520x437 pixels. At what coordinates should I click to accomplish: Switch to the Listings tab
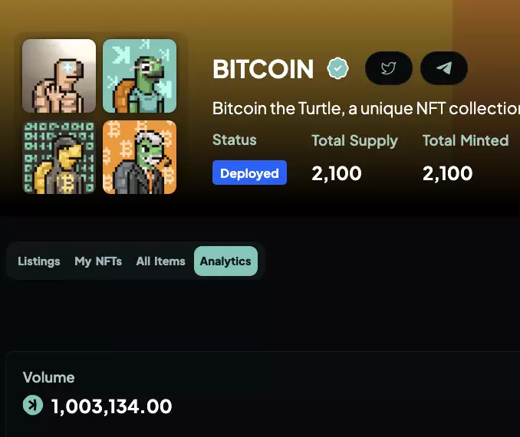tap(39, 261)
